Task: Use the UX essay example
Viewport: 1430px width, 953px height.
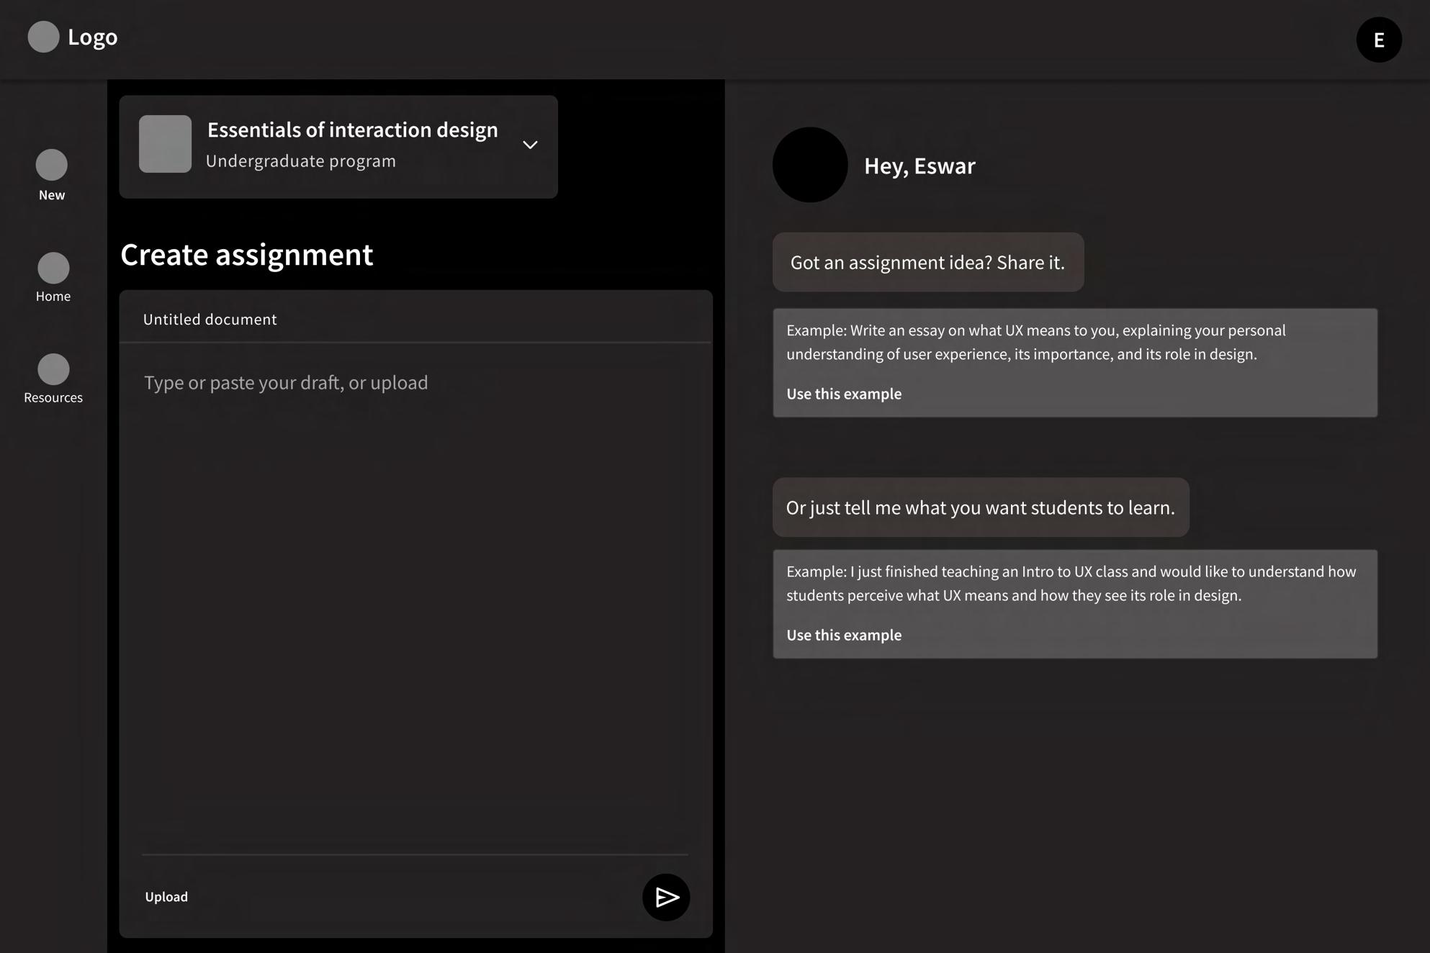Action: [x=843, y=394]
